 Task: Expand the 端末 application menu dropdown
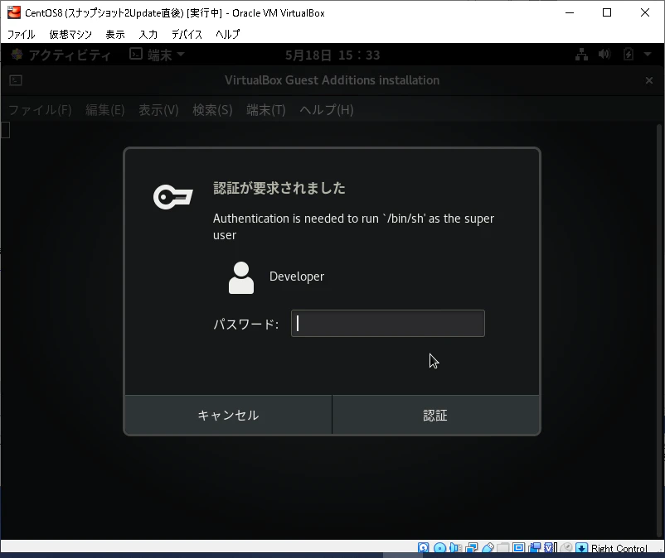pyautogui.click(x=158, y=55)
